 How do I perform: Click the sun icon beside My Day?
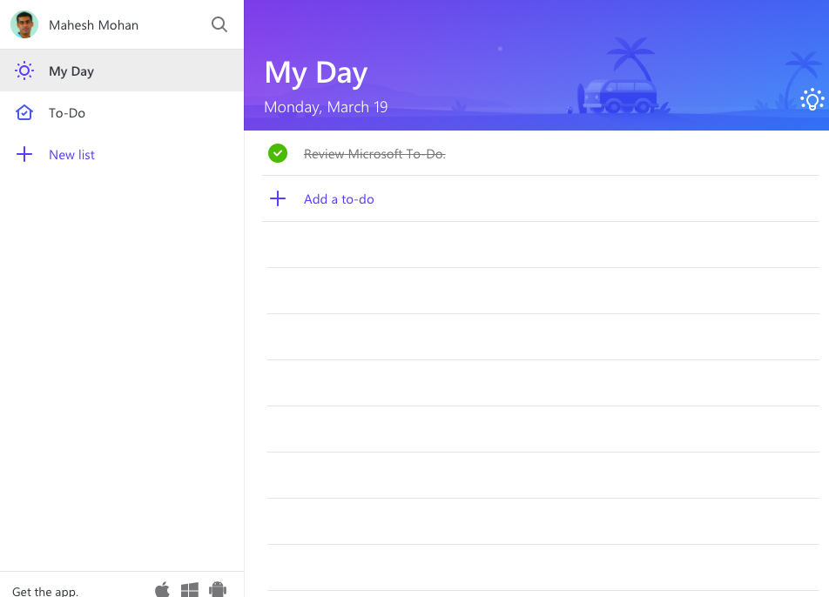(x=24, y=71)
